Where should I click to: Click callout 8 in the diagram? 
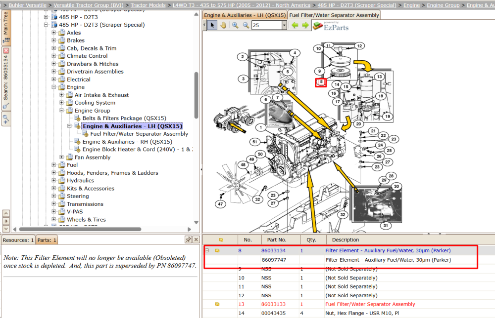tap(321, 82)
